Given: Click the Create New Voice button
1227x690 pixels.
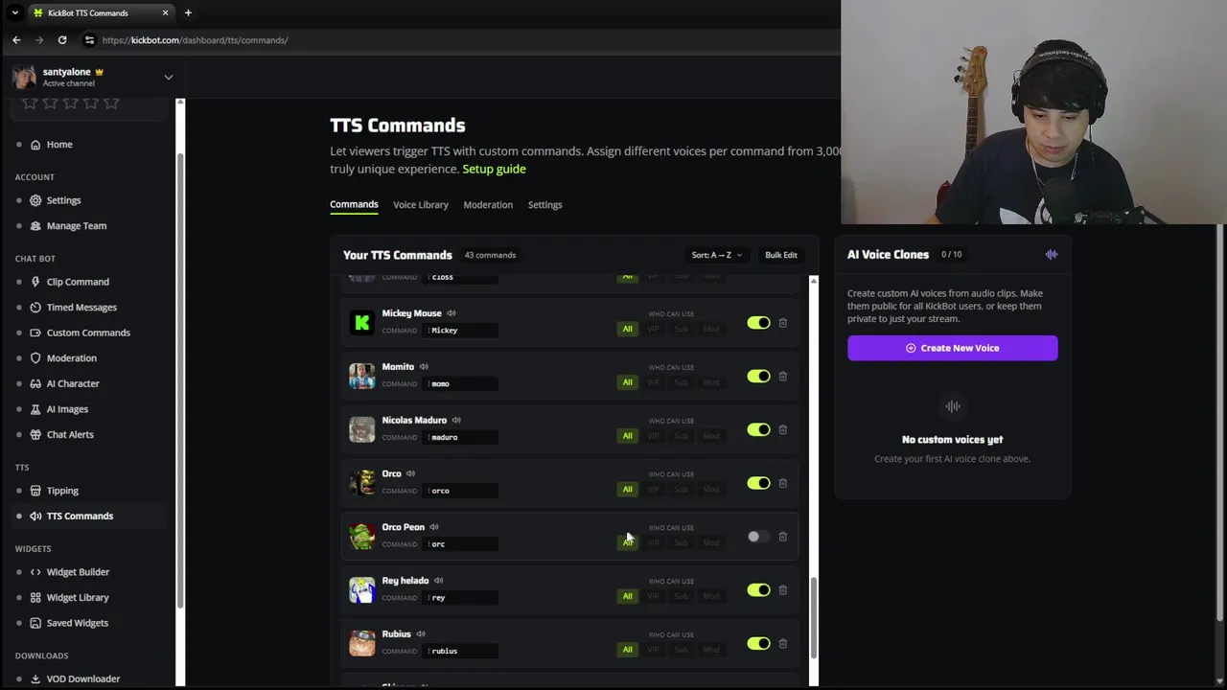Looking at the screenshot, I should 952,348.
